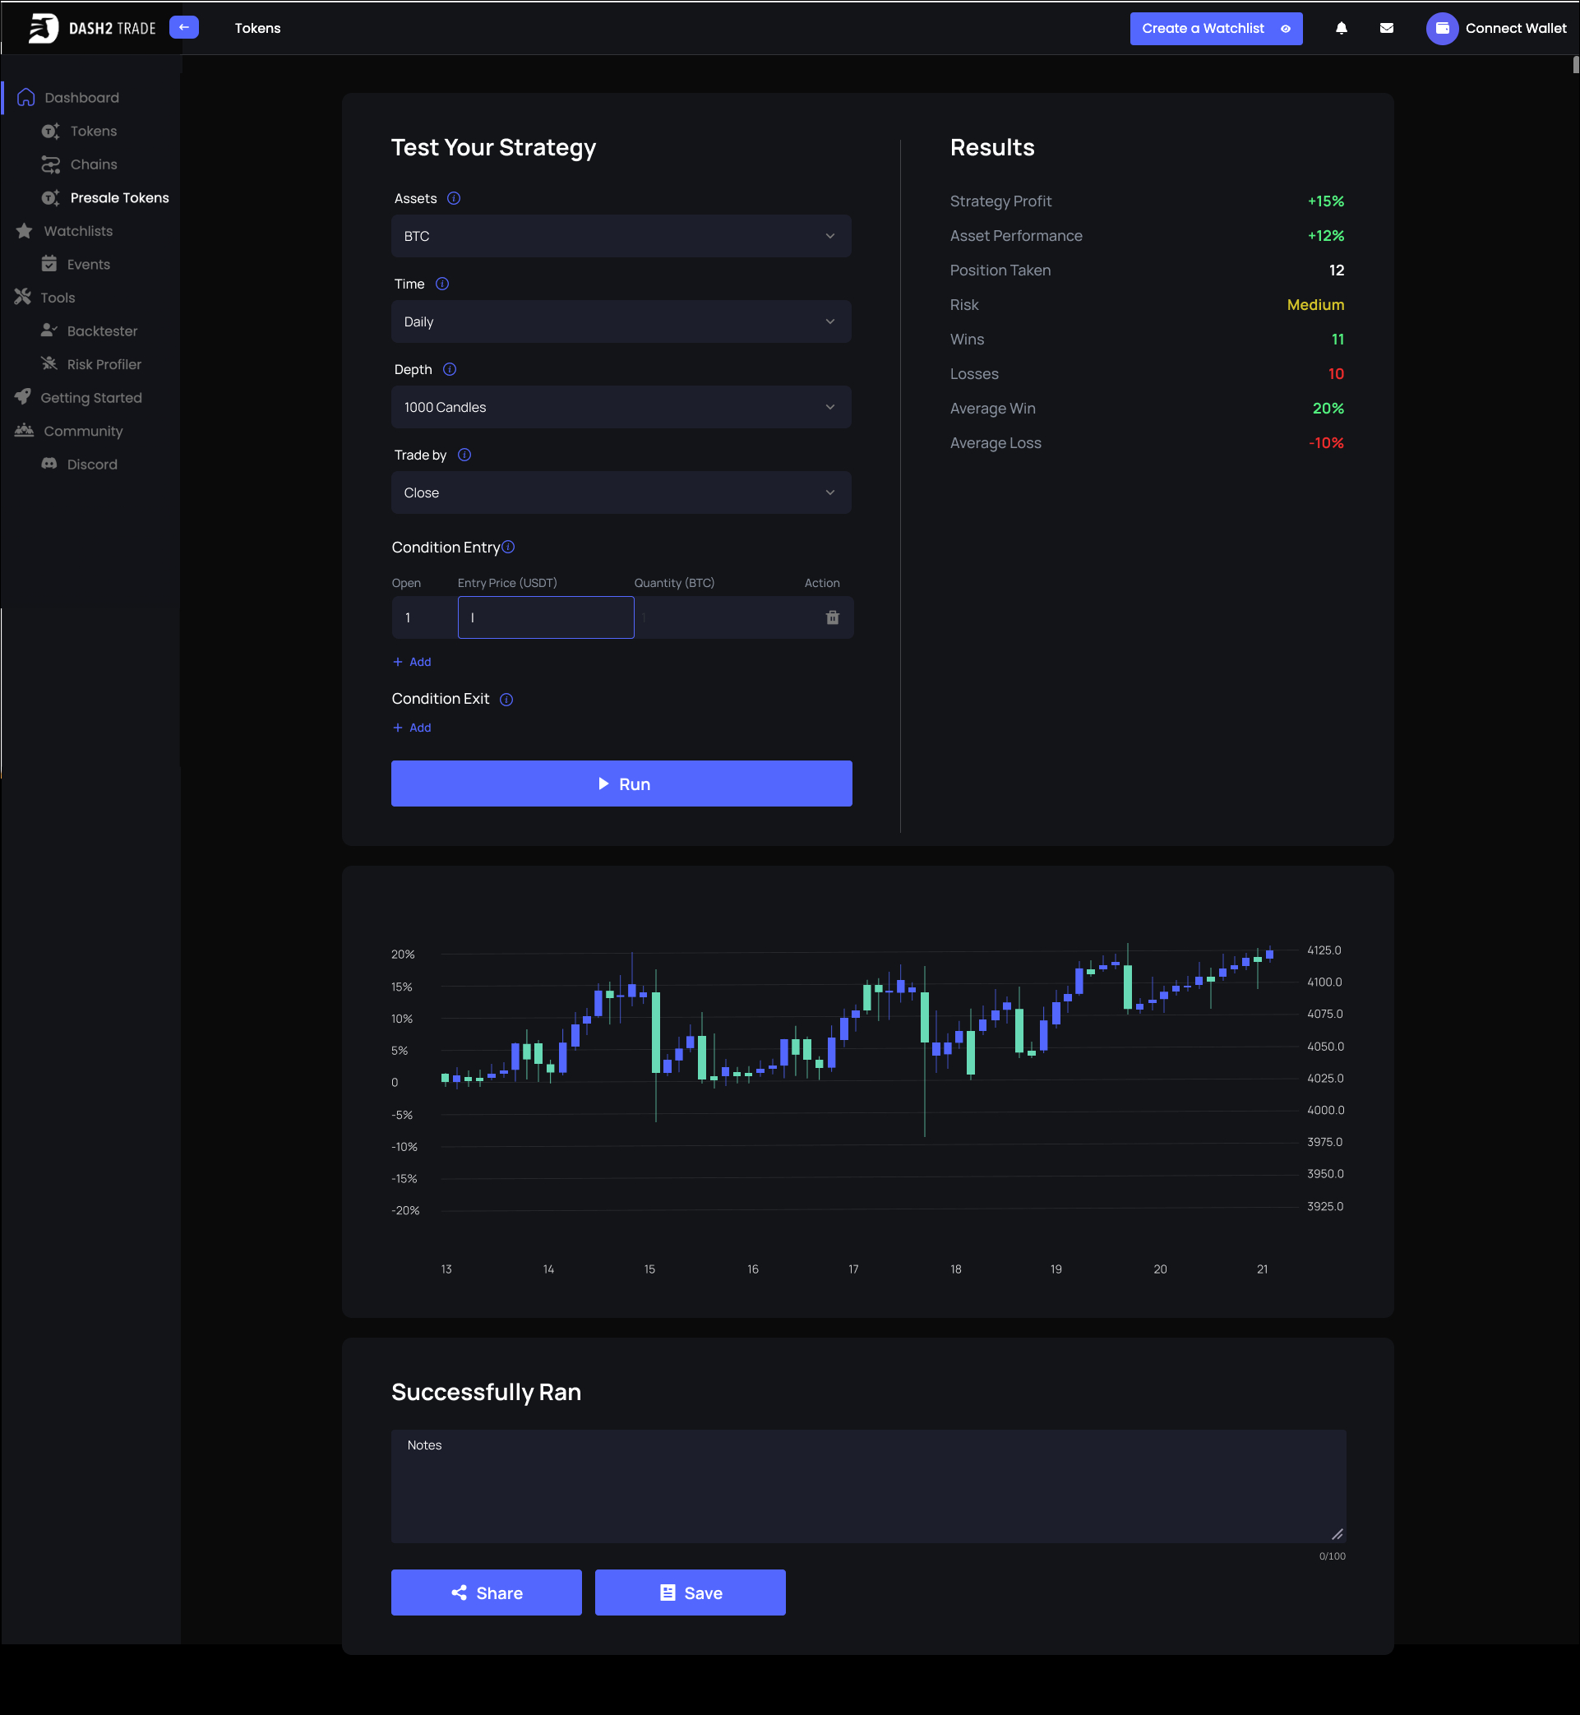Click the Discord icon
The width and height of the screenshot is (1580, 1715).
click(49, 465)
